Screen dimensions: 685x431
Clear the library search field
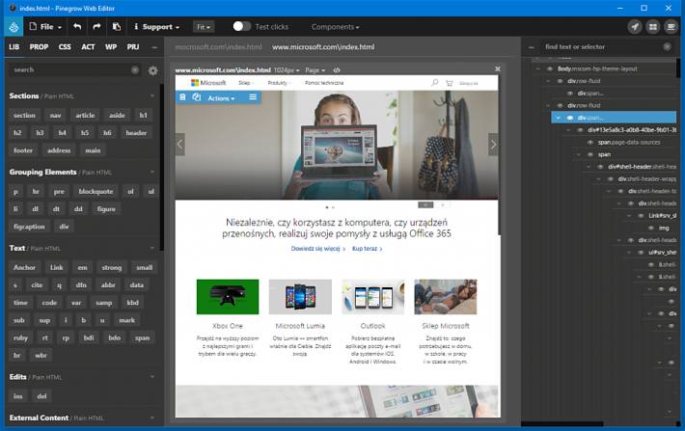(x=135, y=69)
